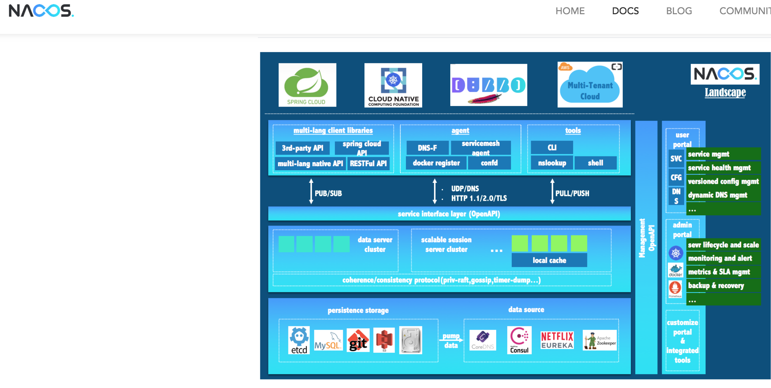This screenshot has height=388, width=771.
Task: Open the HOME navigation item
Action: point(570,11)
